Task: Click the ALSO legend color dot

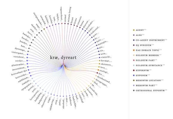Action: click(x=134, y=35)
